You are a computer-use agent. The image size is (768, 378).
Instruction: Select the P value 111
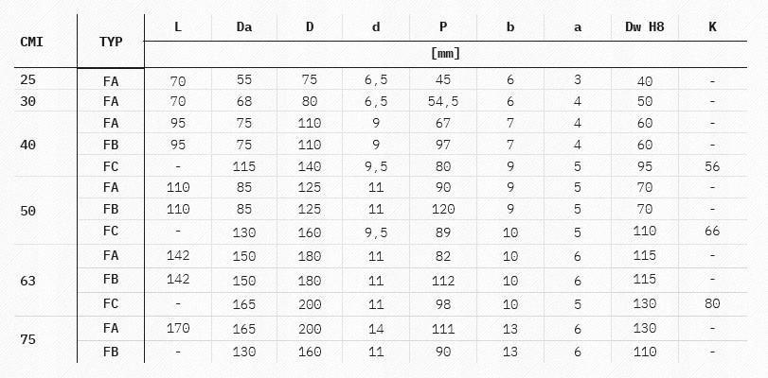click(443, 330)
